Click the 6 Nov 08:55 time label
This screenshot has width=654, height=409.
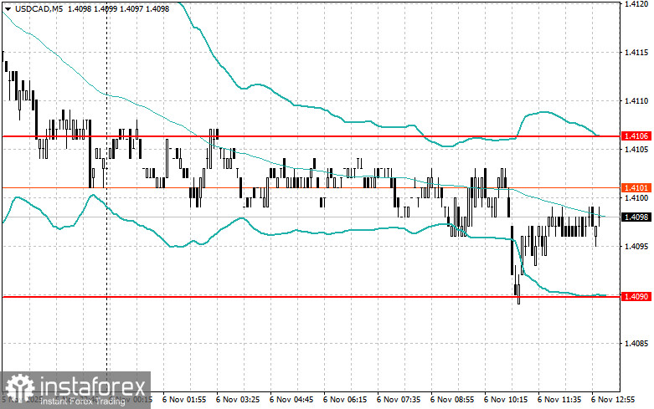pyautogui.click(x=451, y=400)
